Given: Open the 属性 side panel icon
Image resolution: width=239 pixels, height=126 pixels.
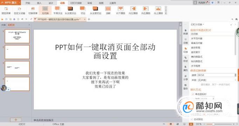Looking at the screenshot, I should click(x=185, y=68).
